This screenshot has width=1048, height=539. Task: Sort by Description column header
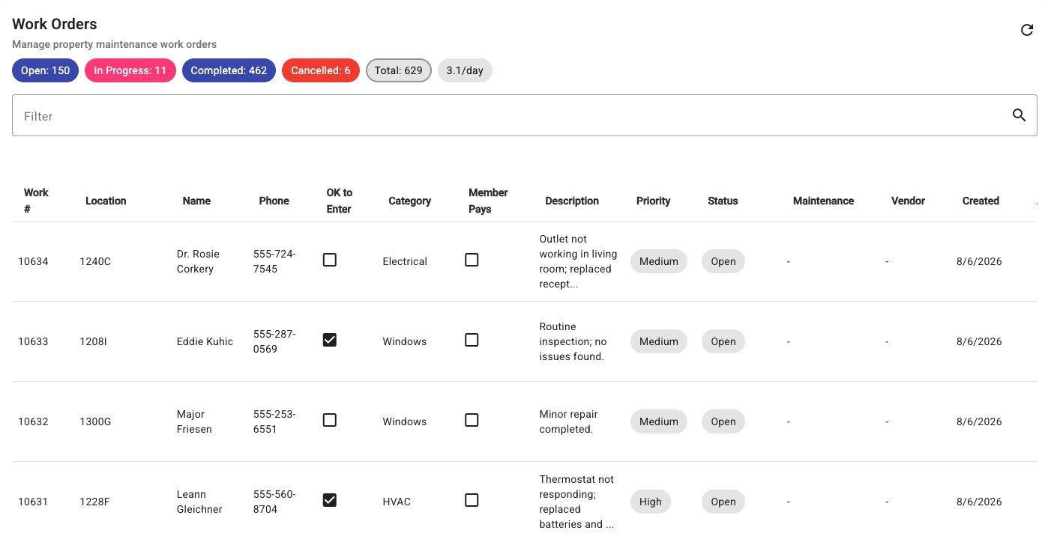[x=572, y=201]
